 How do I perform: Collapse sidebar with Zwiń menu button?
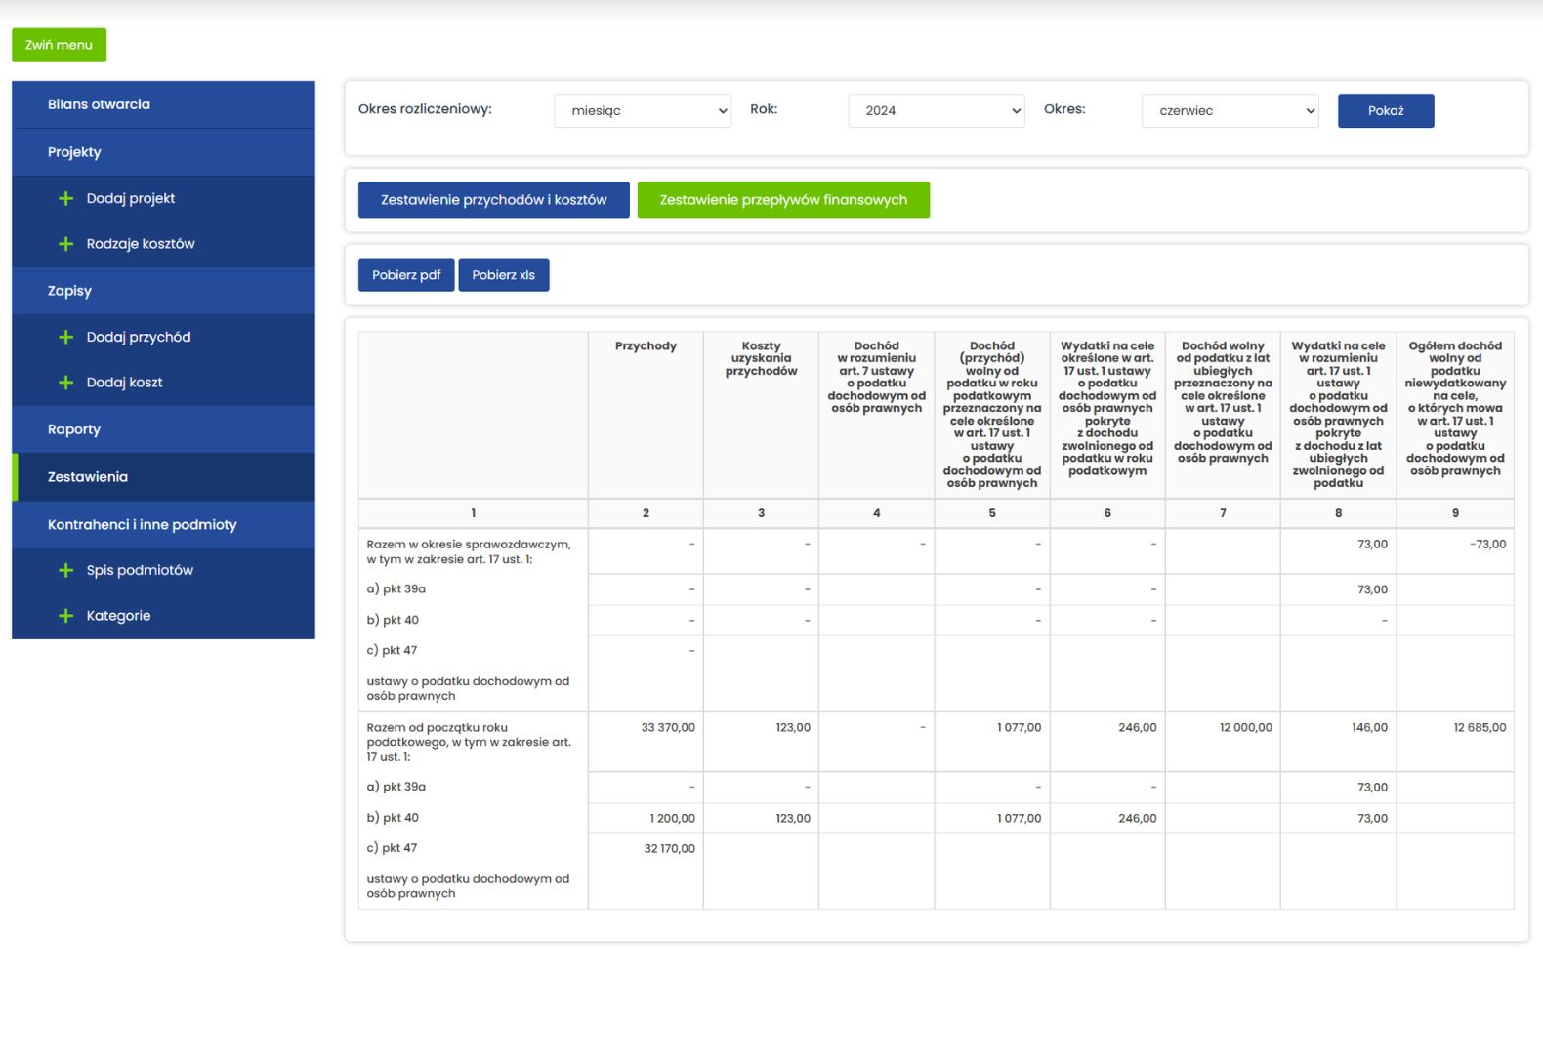tap(59, 45)
